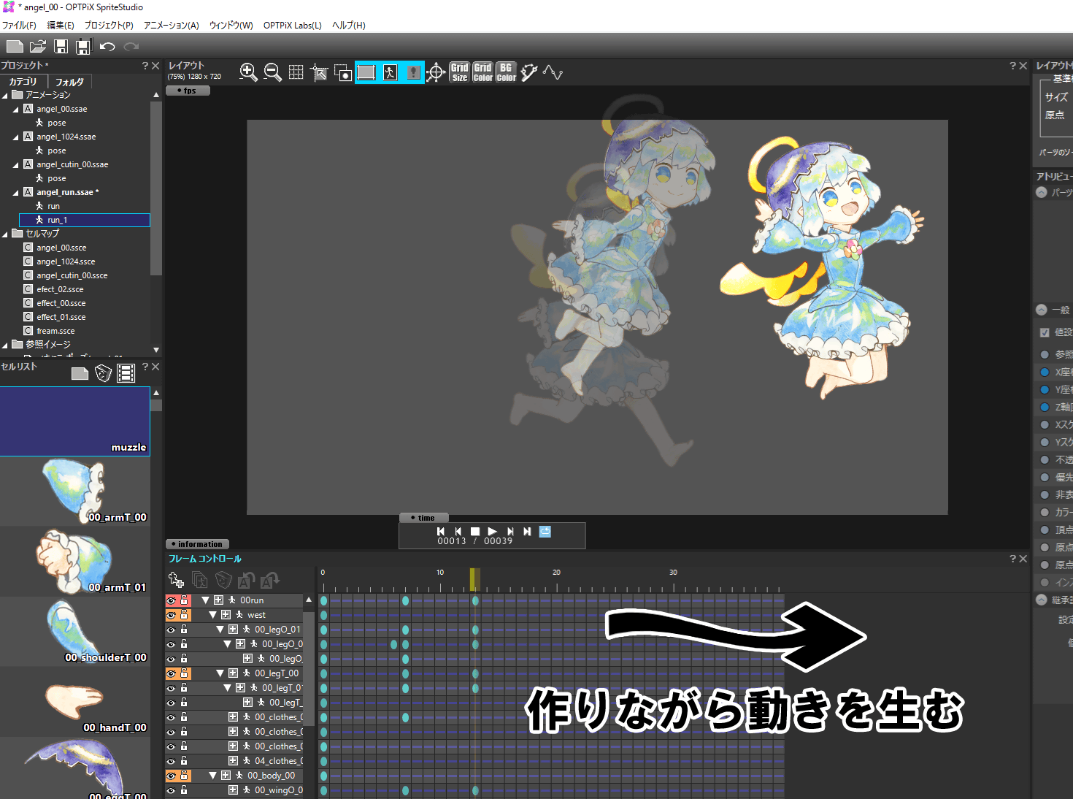The height and width of the screenshot is (799, 1073).
Task: Collapse the west part node
Action: [x=213, y=615]
